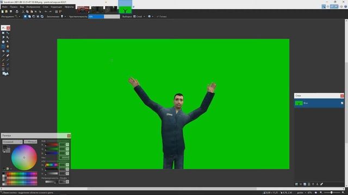The width and height of the screenshot is (348, 195).
Task: Select the Text tool
Action: coord(3,69)
